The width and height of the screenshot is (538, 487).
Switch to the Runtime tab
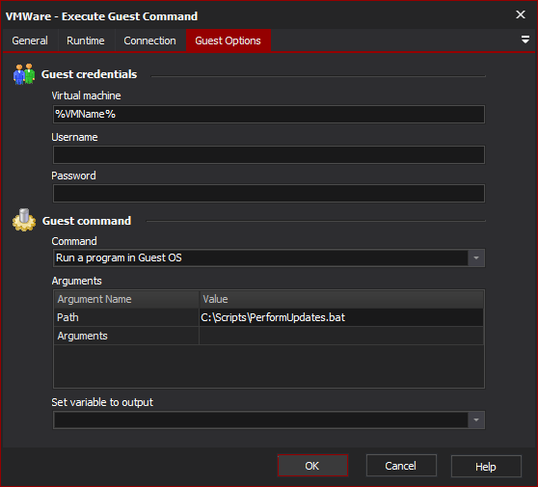coord(86,41)
